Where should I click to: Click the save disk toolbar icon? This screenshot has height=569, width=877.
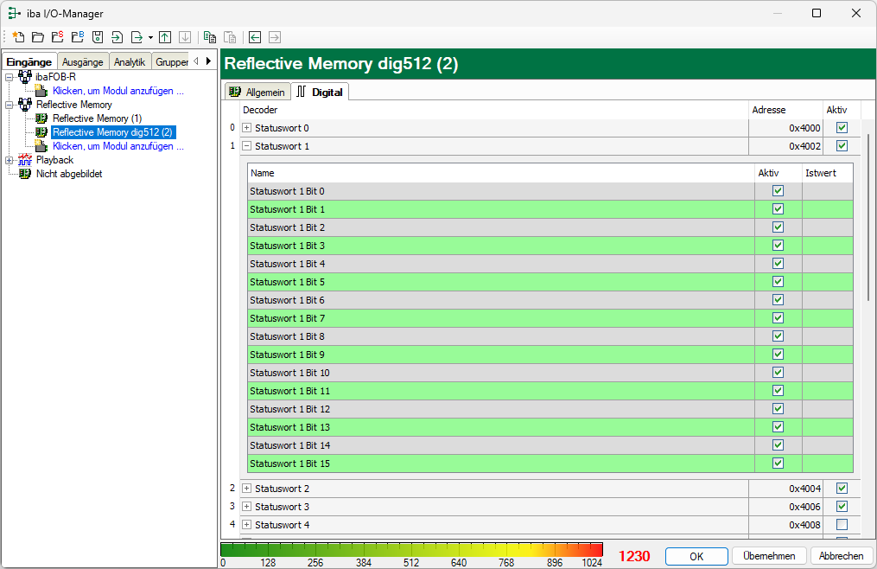(x=97, y=37)
